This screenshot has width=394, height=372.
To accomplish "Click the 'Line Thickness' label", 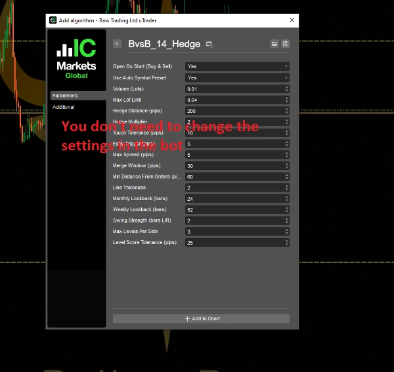I will click(129, 188).
